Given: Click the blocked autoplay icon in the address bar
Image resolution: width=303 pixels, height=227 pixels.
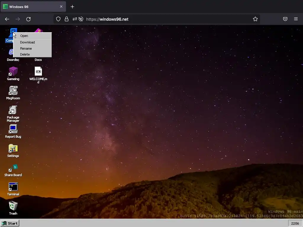Looking at the screenshot, I should [x=81, y=19].
